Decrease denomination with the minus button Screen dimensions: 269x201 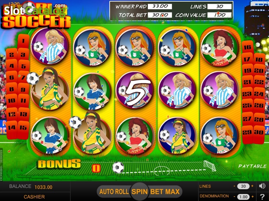pyautogui.click(x=234, y=197)
